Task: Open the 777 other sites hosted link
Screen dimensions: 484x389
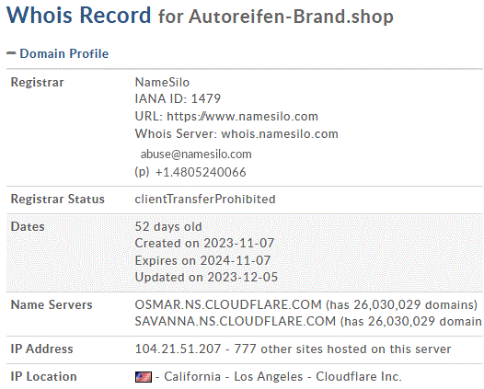Action: (342, 349)
